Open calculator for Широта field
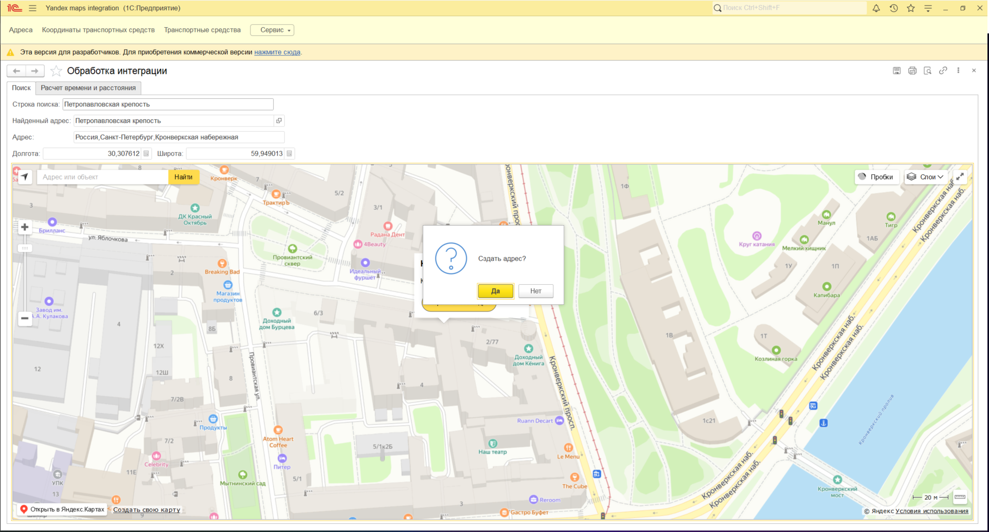The image size is (989, 532). pos(289,154)
